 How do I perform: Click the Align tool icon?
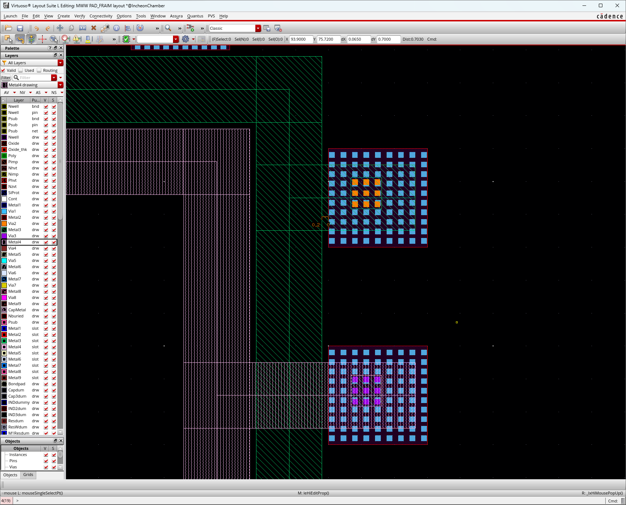point(127,28)
